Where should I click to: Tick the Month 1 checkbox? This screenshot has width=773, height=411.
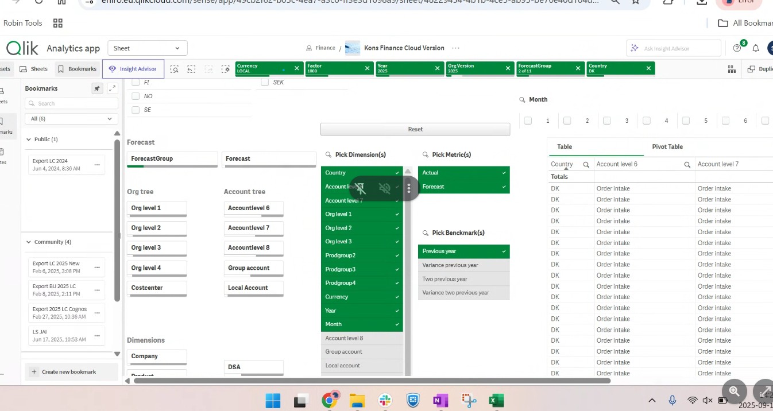pyautogui.click(x=528, y=121)
